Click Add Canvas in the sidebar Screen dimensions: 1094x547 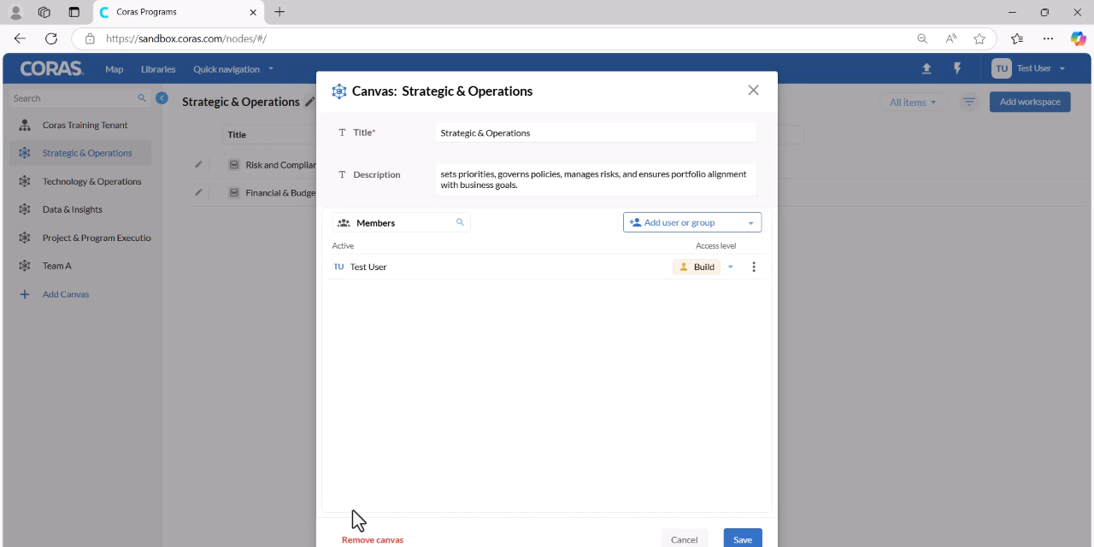click(66, 294)
